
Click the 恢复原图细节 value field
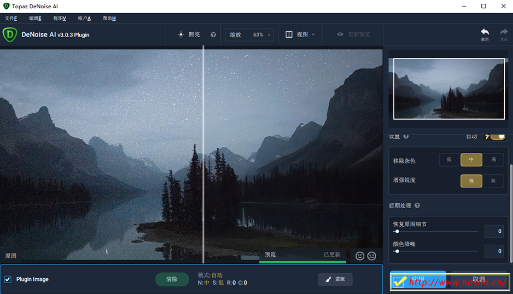pyautogui.click(x=494, y=231)
